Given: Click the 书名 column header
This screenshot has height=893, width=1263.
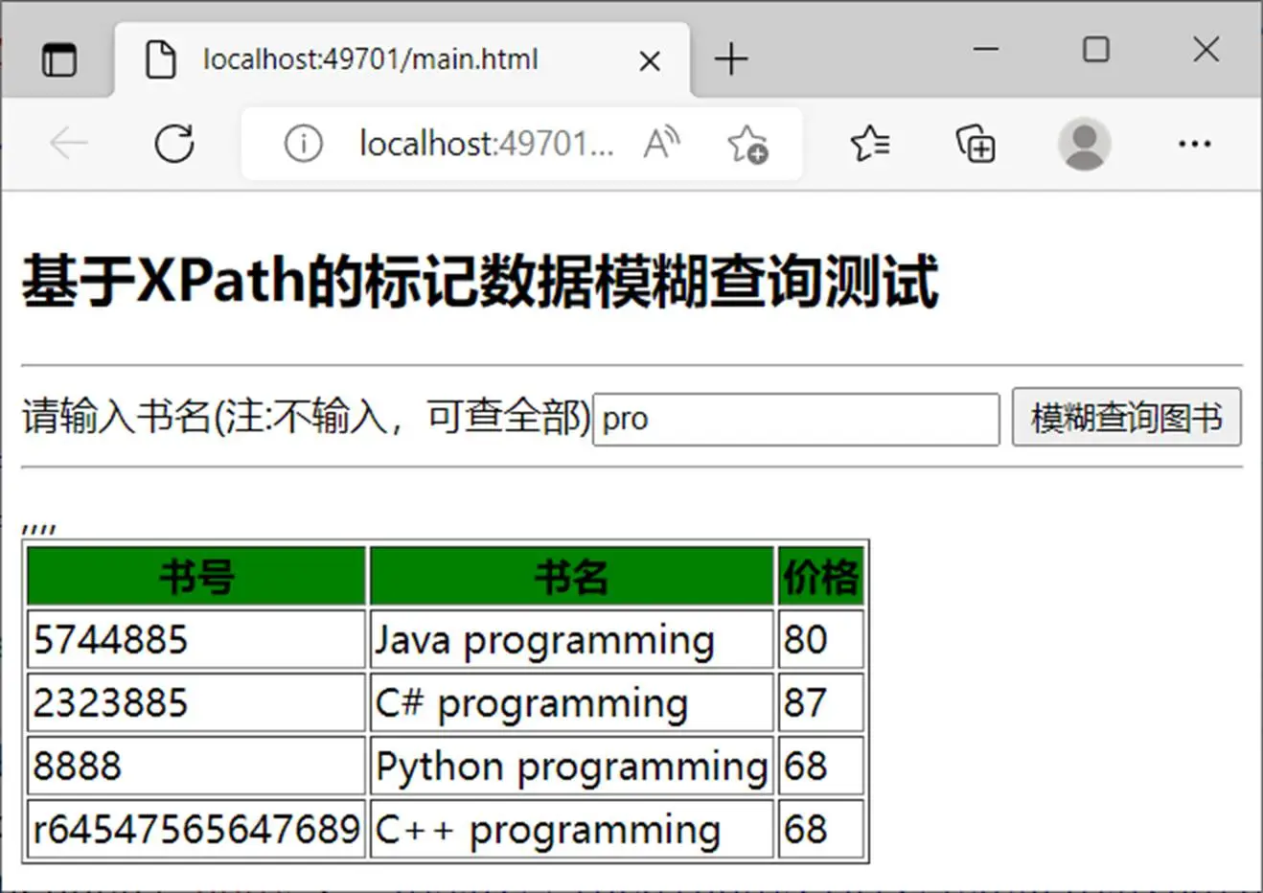Looking at the screenshot, I should [571, 576].
